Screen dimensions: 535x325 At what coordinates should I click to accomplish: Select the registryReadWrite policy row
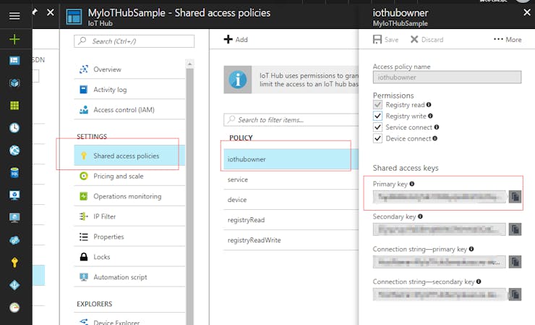click(x=291, y=240)
